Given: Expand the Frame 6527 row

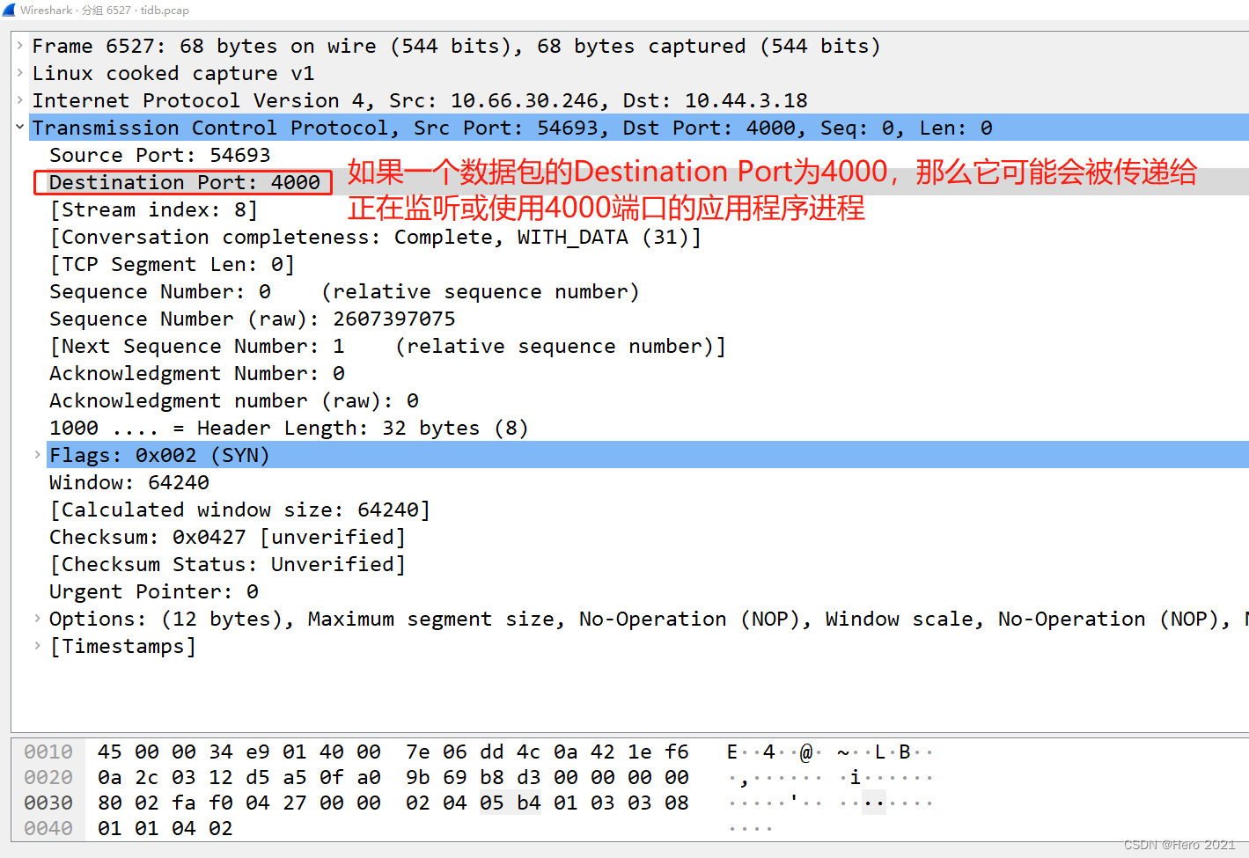Looking at the screenshot, I should (19, 46).
